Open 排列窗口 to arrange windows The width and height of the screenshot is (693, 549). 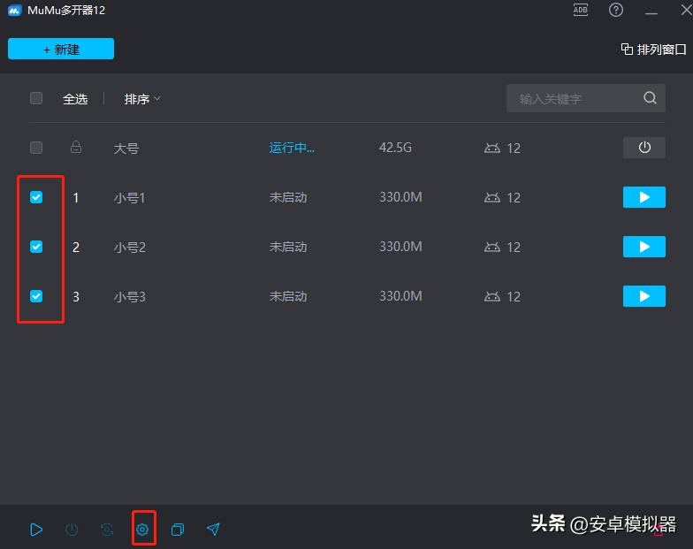653,50
